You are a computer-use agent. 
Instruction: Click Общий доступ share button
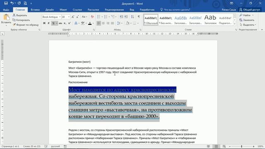pyautogui.click(x=250, y=10)
